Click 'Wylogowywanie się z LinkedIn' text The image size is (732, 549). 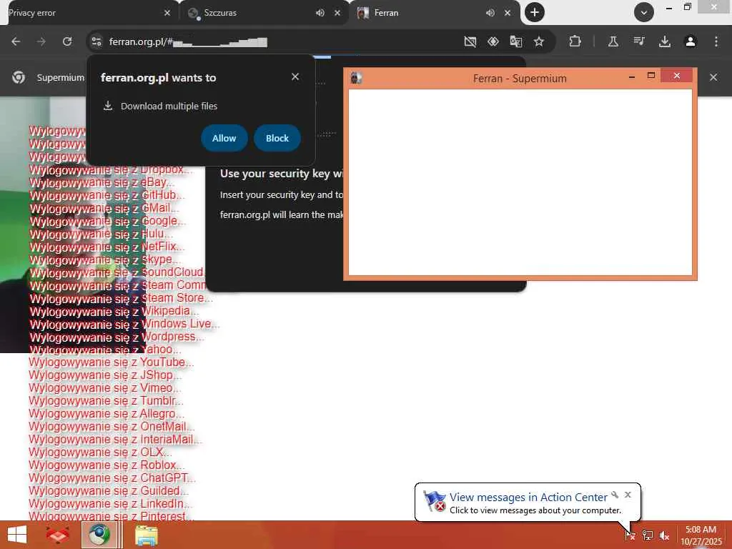109,504
